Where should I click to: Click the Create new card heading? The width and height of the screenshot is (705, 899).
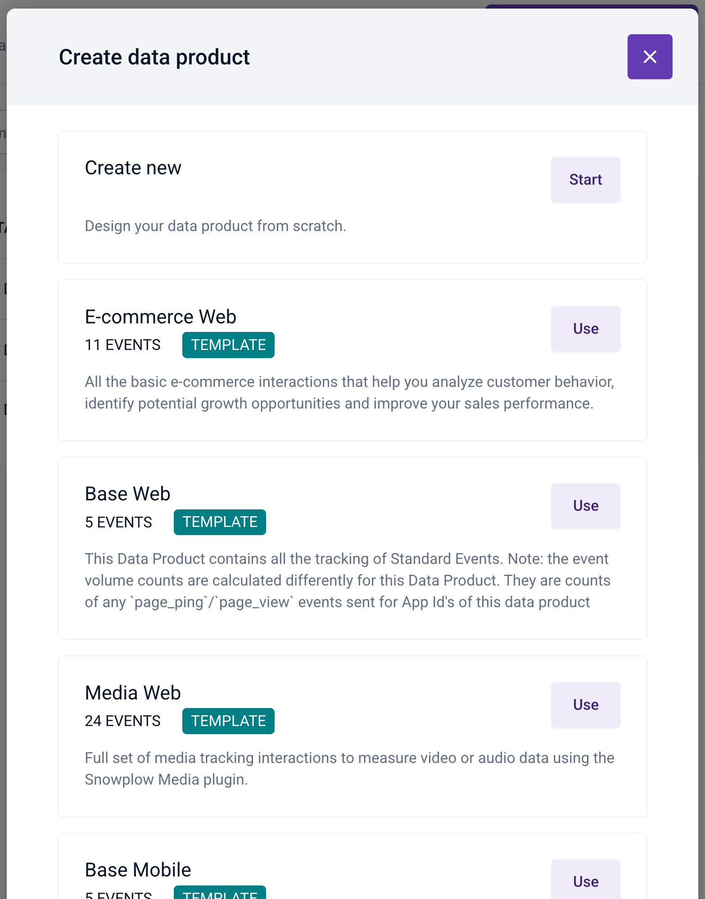pos(133,167)
